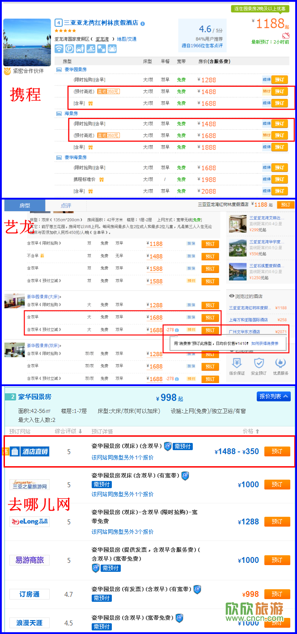Click 该网站同房型另外3个报价 under eLong

123,532
